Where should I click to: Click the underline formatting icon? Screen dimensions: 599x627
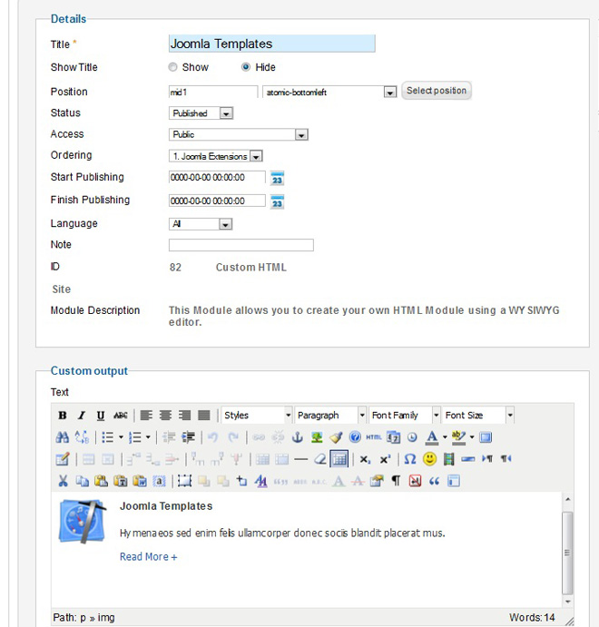[101, 416]
